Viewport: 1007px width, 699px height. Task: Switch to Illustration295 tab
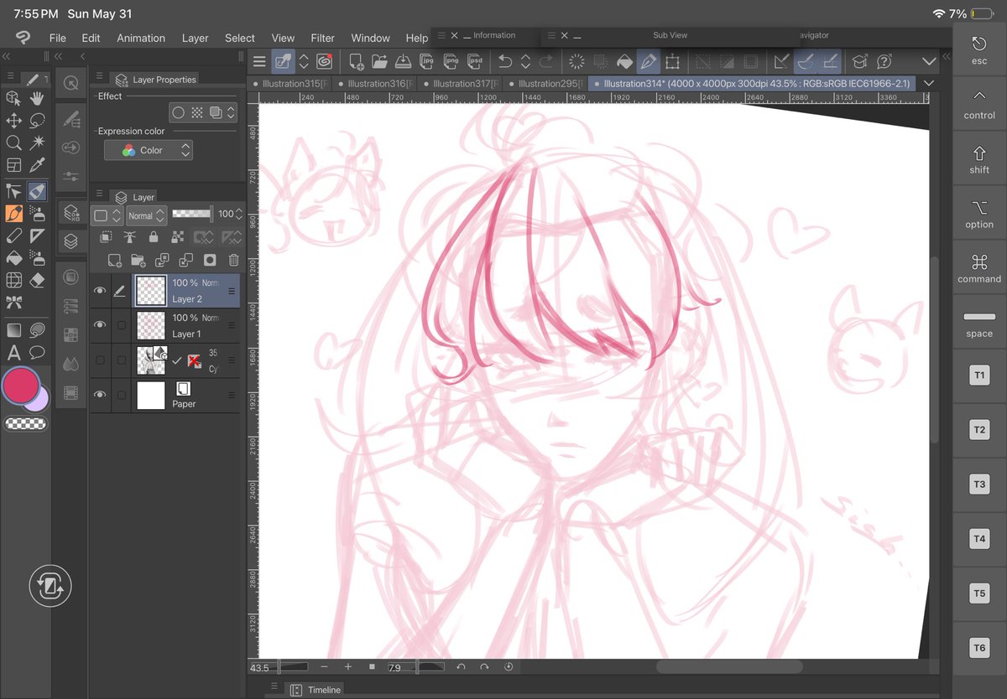[545, 84]
